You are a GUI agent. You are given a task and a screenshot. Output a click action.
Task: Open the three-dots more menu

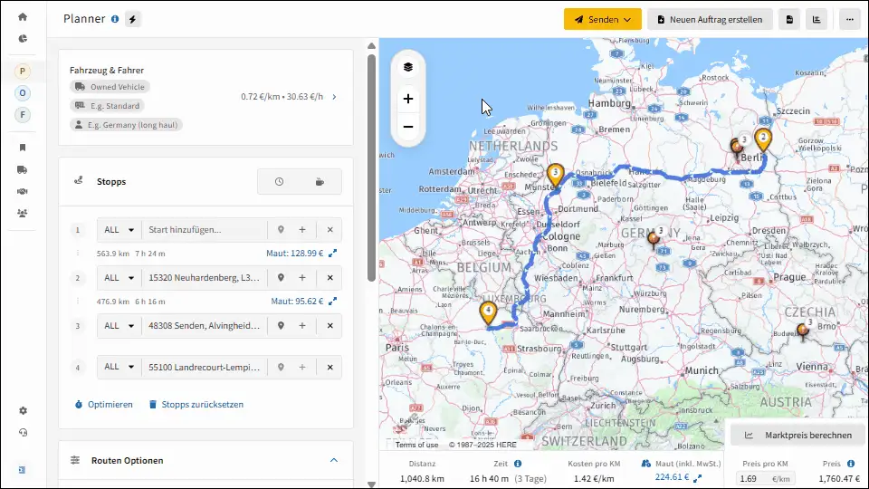[x=850, y=19]
